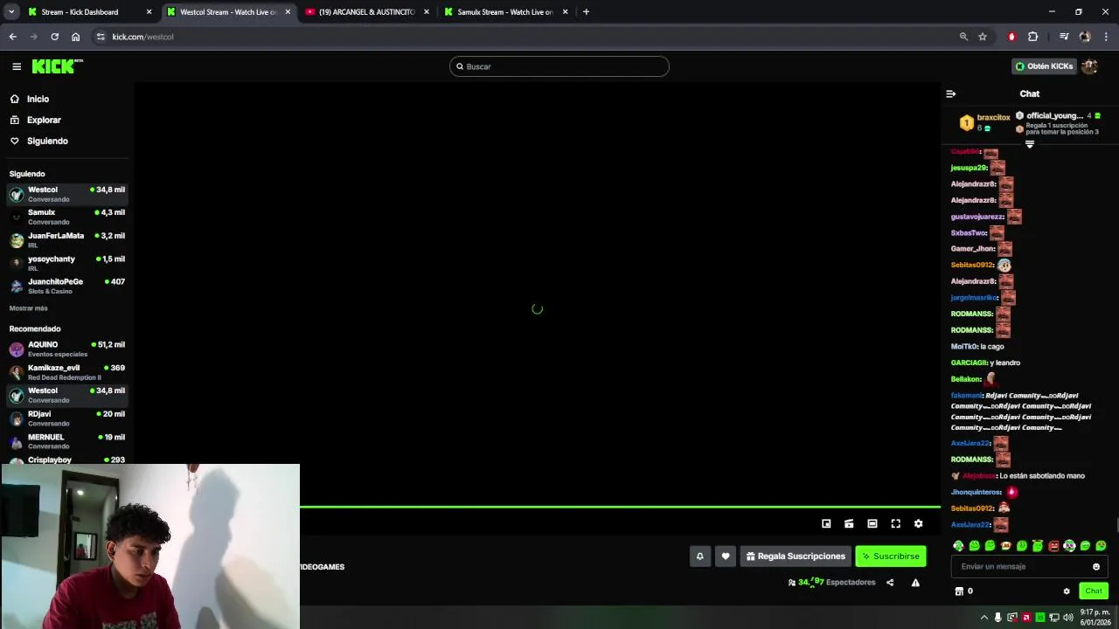Open player settings gear
The image size is (1119, 629).
click(x=918, y=523)
